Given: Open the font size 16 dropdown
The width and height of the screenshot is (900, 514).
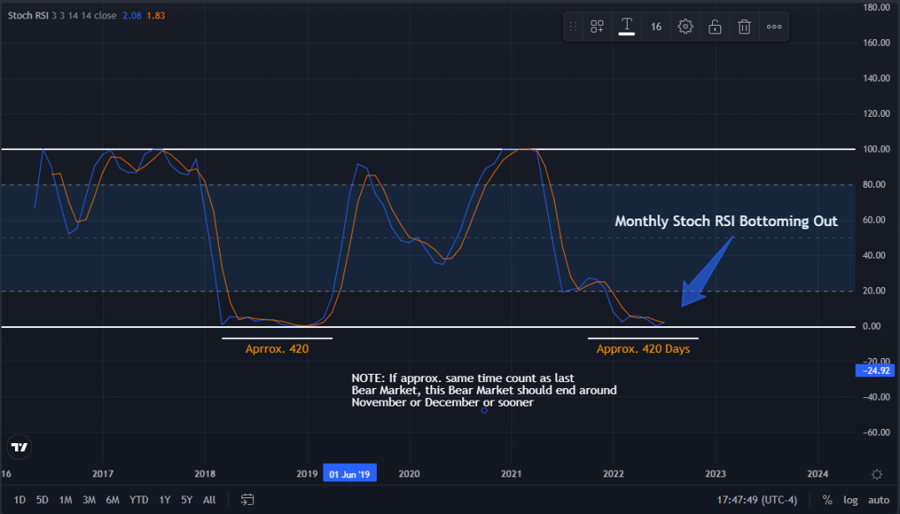Looking at the screenshot, I should pos(656,27).
